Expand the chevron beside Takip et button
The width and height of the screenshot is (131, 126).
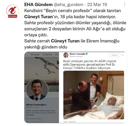pyautogui.click(x=123, y=55)
